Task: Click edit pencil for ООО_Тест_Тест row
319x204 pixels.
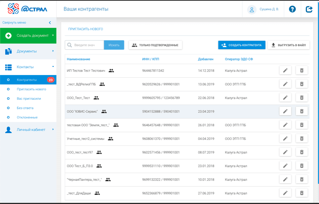Action: pyautogui.click(x=285, y=98)
